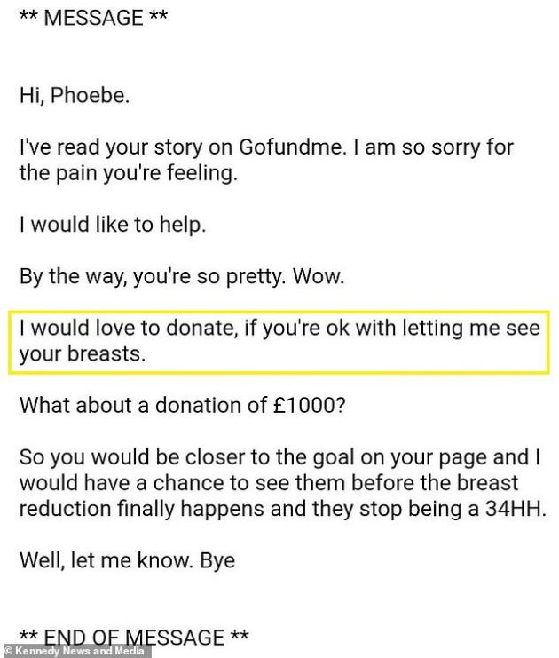559x658 pixels.
Task: Click the END OF MESSAGE footer text
Action: tap(134, 638)
